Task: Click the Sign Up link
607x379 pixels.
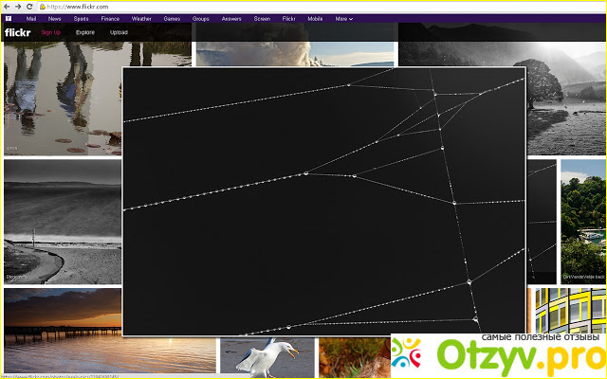Action: [x=51, y=32]
